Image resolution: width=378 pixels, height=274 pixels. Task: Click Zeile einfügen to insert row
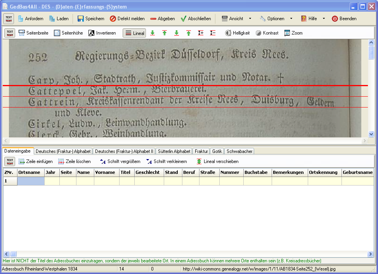click(36, 161)
